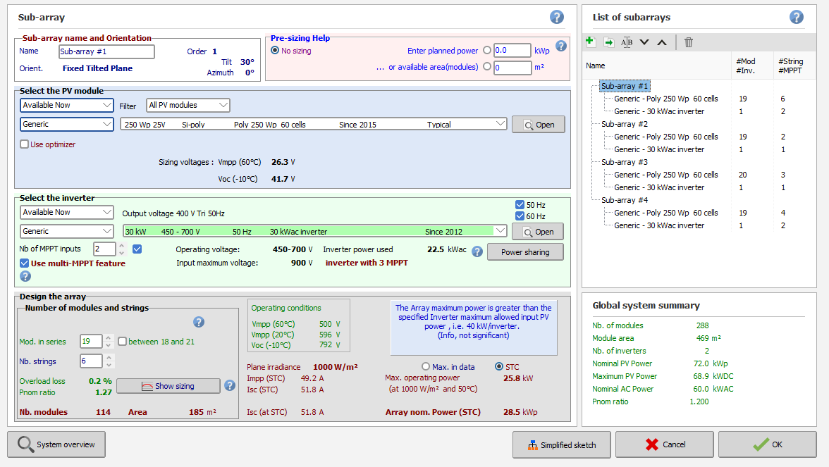The width and height of the screenshot is (829, 467).
Task: Enable the Use optimizer checkbox
Action: 24,144
